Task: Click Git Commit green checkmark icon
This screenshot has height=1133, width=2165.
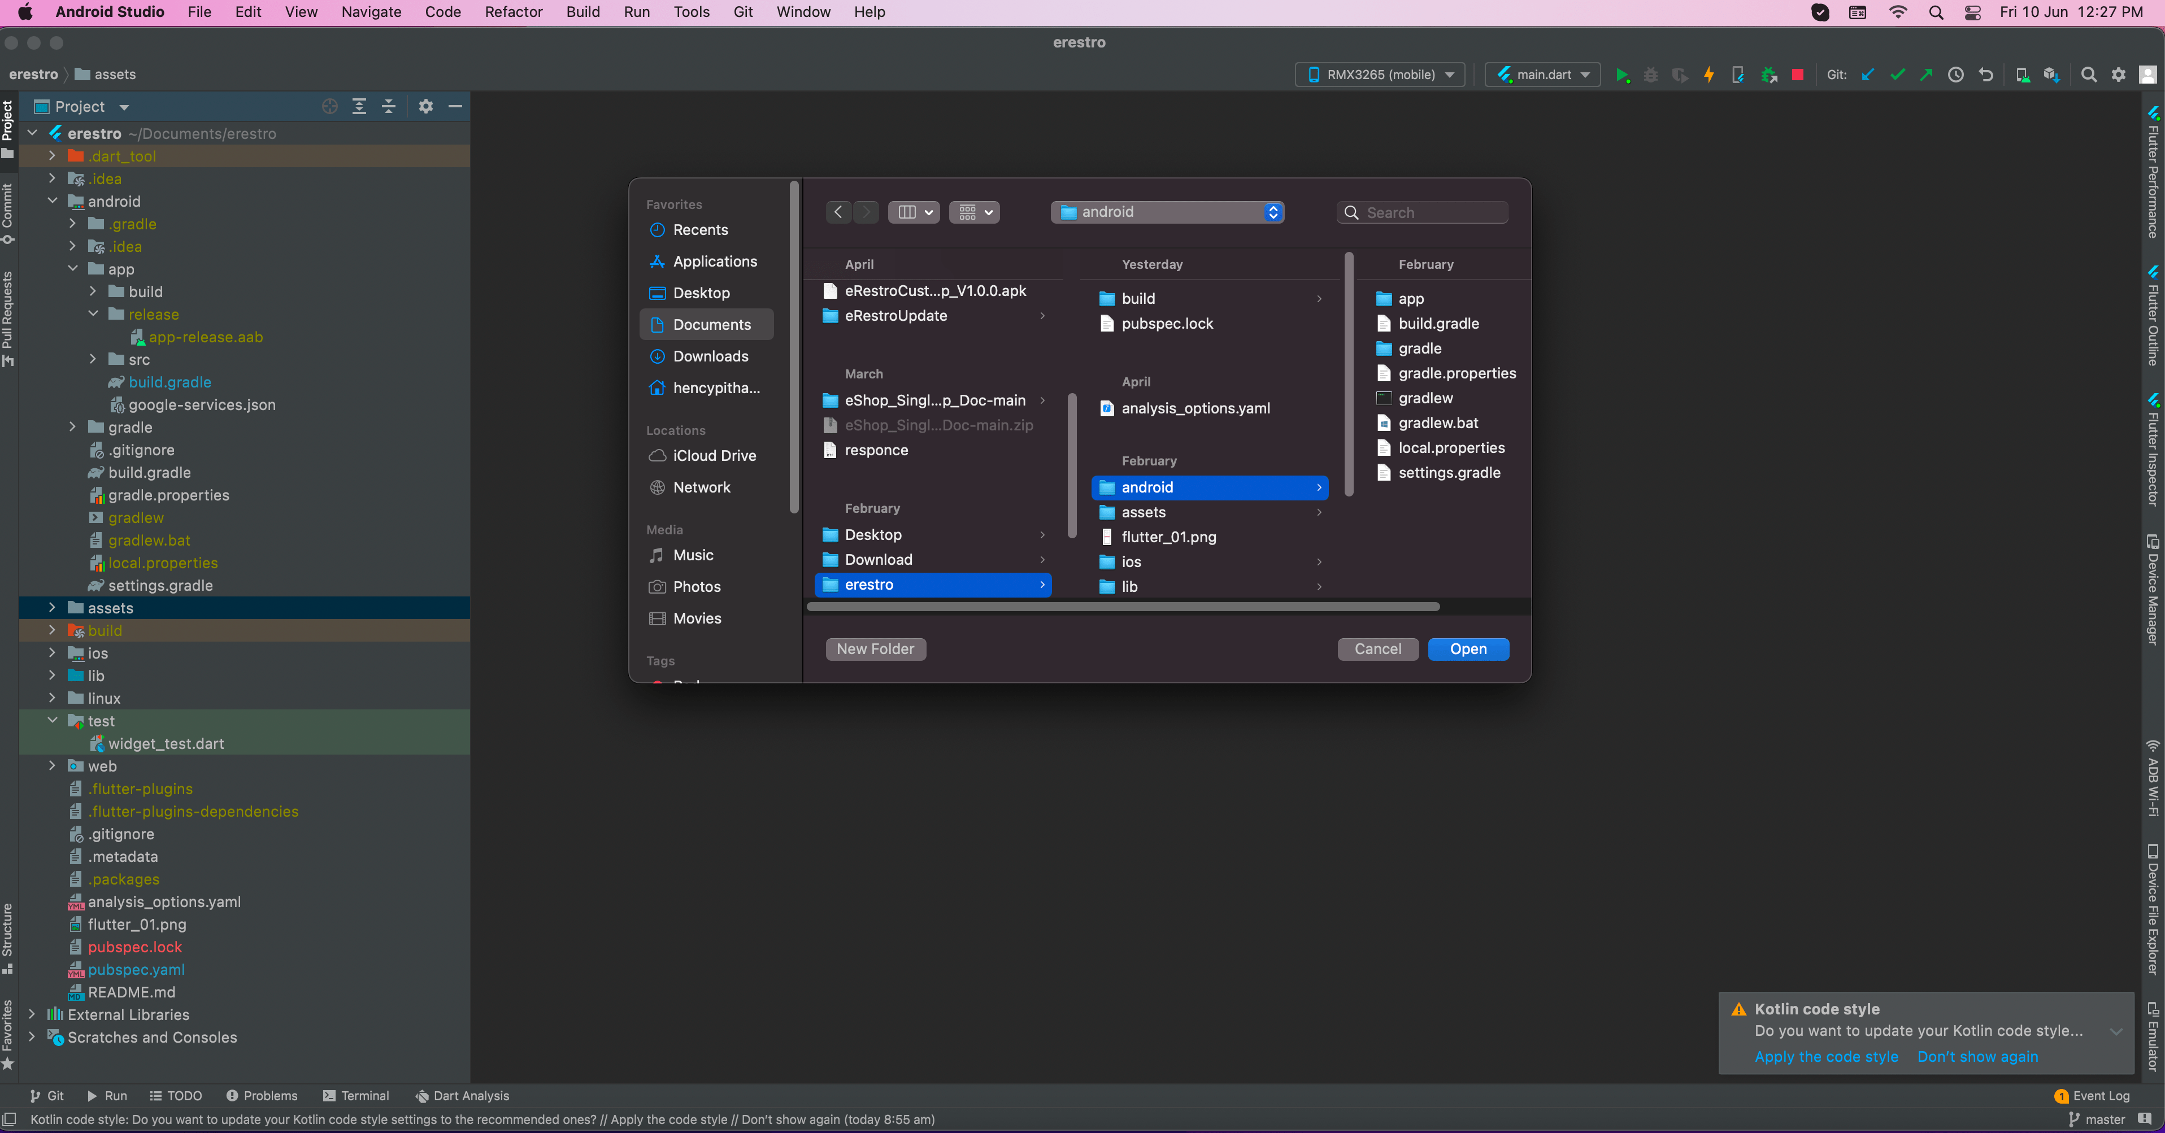Action: click(1897, 75)
